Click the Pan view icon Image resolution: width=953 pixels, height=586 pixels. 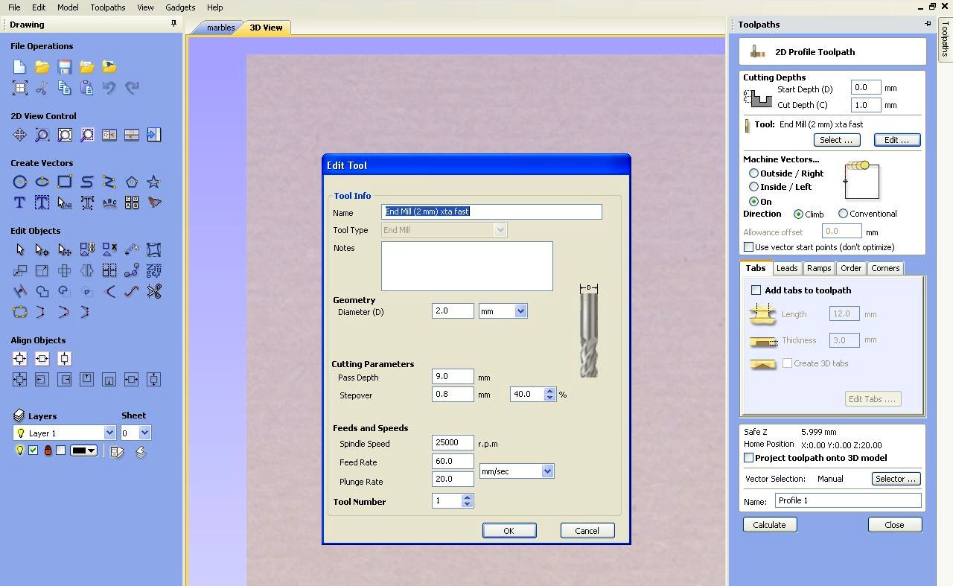[20, 135]
